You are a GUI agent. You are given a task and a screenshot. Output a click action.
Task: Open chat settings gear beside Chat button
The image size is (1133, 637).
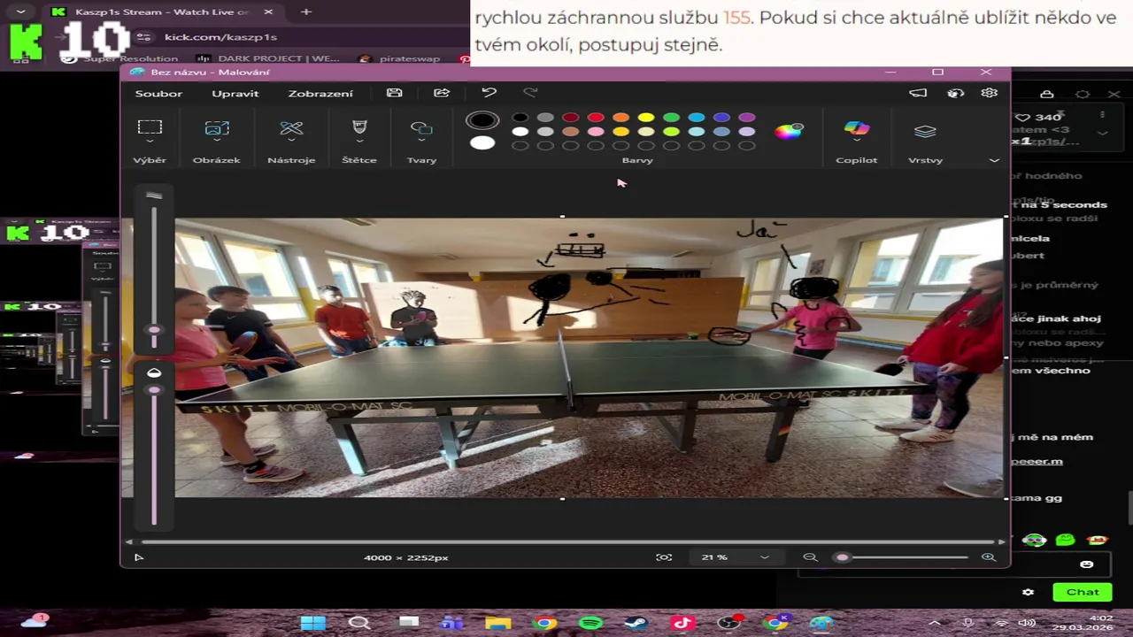tap(1028, 592)
